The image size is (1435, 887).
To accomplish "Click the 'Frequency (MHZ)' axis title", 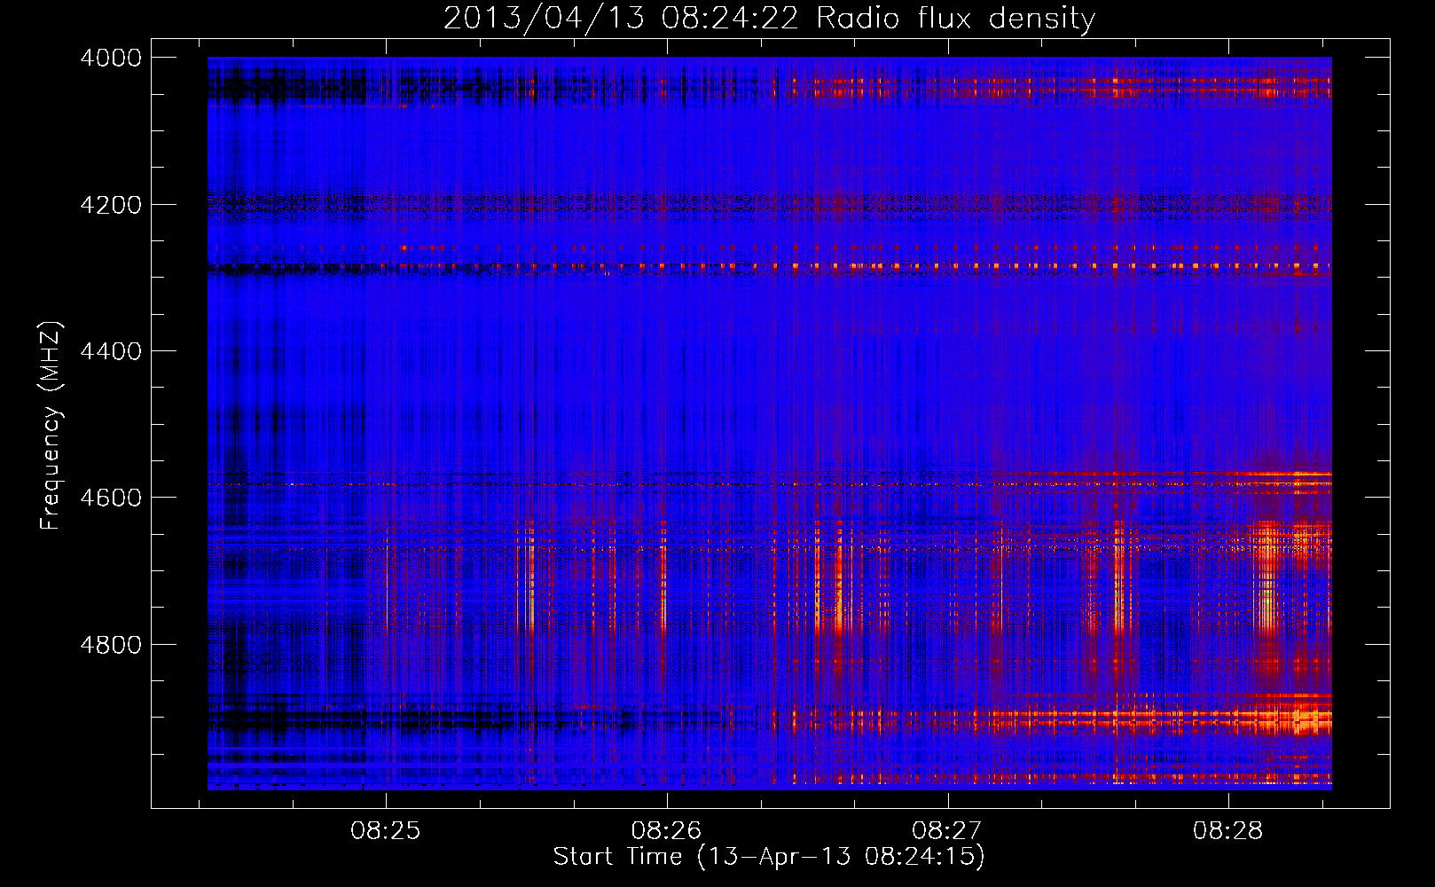I will click(x=51, y=426).
